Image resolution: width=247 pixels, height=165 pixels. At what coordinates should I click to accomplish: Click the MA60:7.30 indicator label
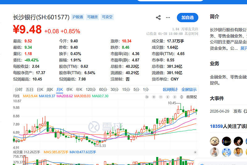tap(100, 96)
